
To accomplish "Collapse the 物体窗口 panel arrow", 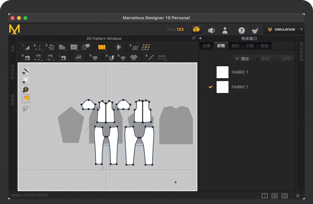I will coord(201,38).
